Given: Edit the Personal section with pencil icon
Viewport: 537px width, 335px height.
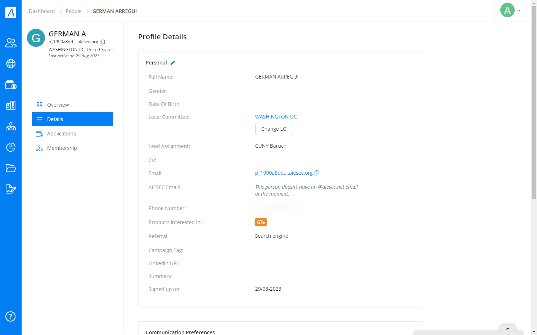Looking at the screenshot, I should (173, 63).
